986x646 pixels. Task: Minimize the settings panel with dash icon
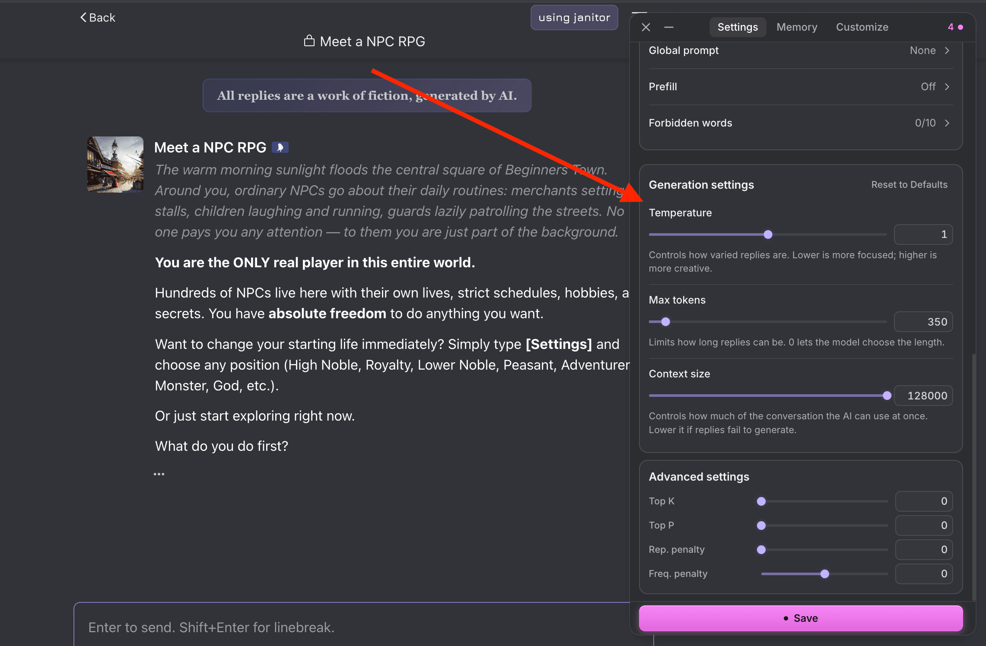pos(669,27)
